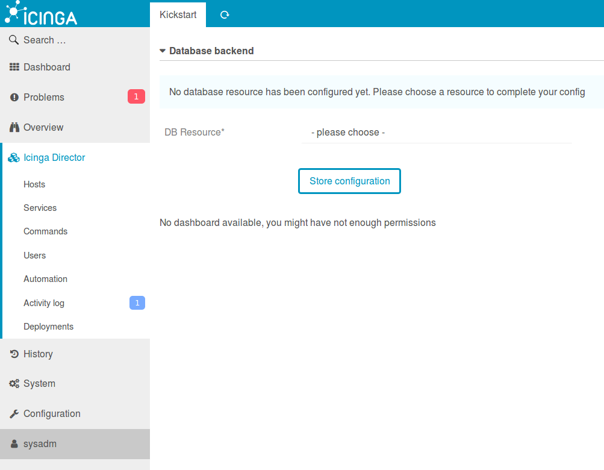Screen dimensions: 604x470
Task: Open the Director Activity log
Action: click(44, 303)
